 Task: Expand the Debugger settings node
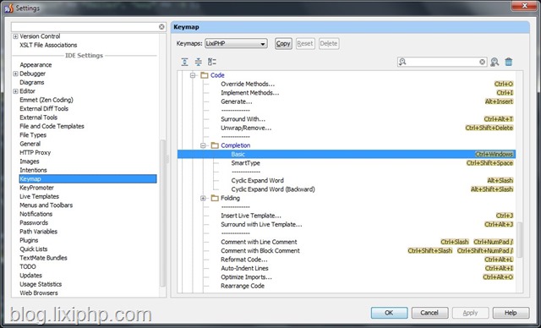pos(15,74)
